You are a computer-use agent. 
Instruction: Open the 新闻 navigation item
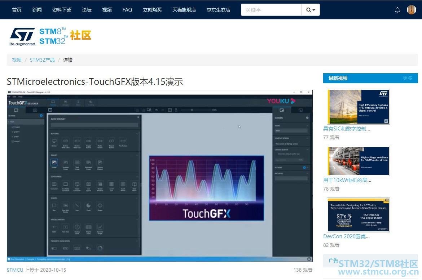[37, 10]
